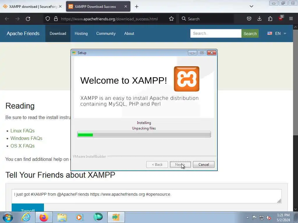View site security padlock info
Image resolution: width=298 pixels, height=223 pixels.
[x=56, y=19]
